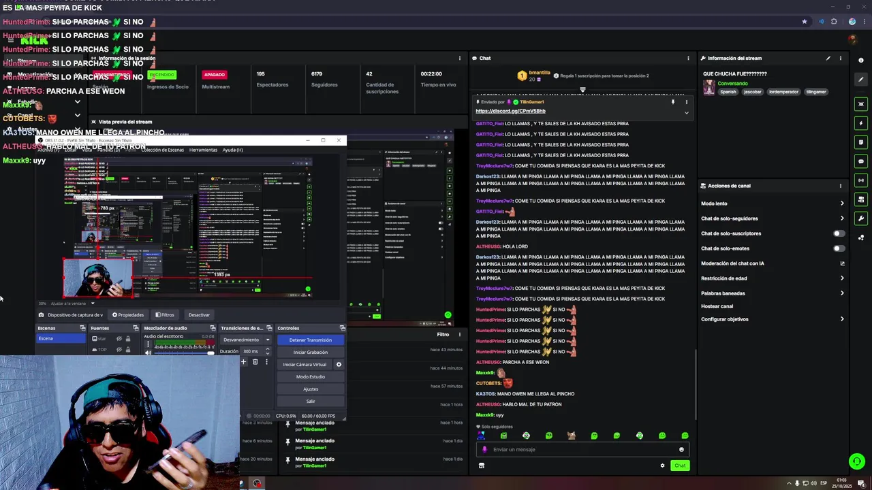Click Hostear canal action
The image size is (872, 490).
point(717,306)
